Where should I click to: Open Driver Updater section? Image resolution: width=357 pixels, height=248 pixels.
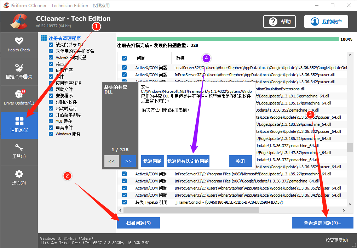click(x=19, y=98)
